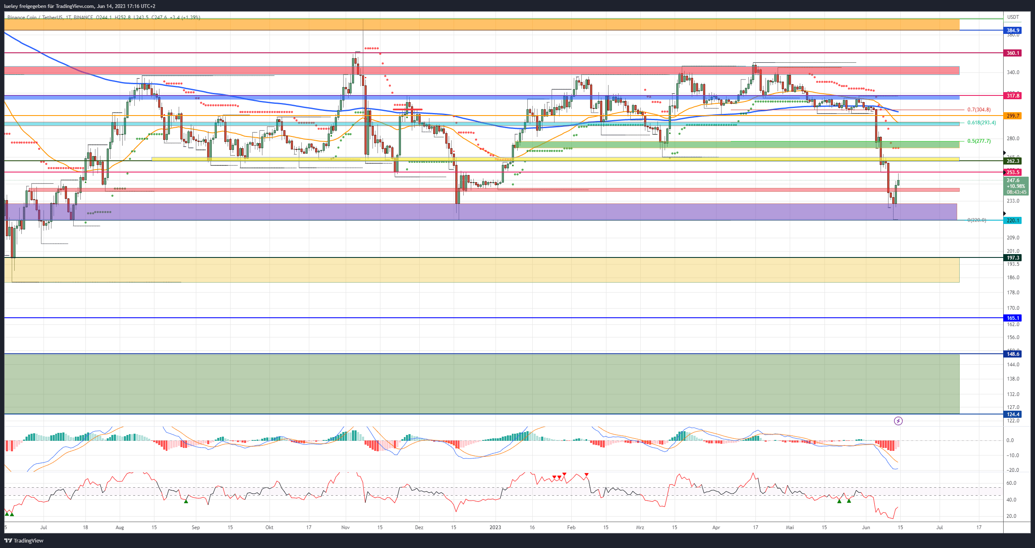
Task: Select the 262.3 dark green price label
Action: [1013, 161]
